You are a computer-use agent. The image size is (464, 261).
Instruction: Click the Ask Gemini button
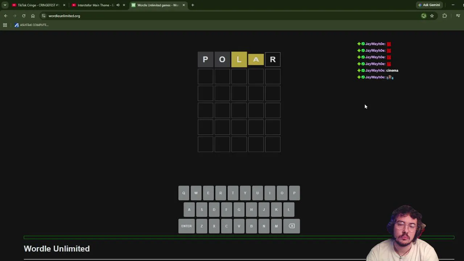[429, 5]
